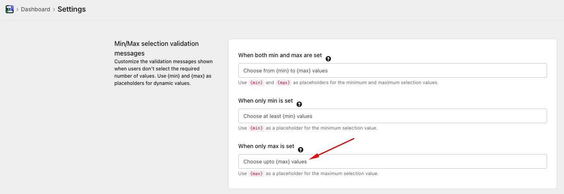Click the {max} placeholder tag below the third field
Screen dimensions: 564x194
pyautogui.click(x=256, y=173)
